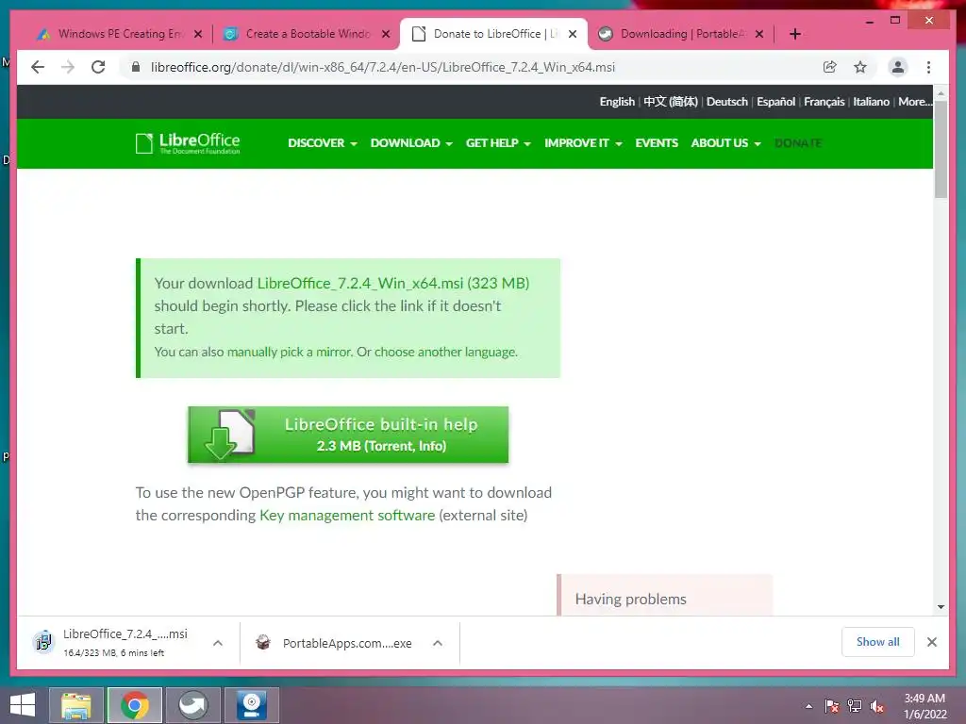
Task: Open the Chrome profile avatar
Action: pos(898,67)
